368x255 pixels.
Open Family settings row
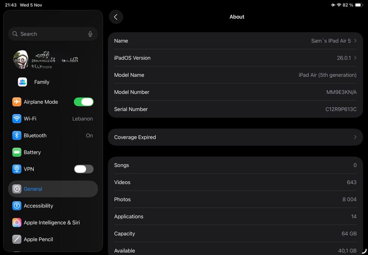53,82
